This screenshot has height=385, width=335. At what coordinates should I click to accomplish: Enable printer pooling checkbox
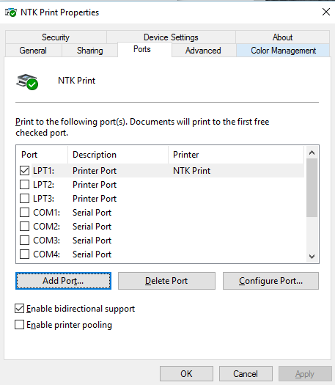tap(19, 324)
